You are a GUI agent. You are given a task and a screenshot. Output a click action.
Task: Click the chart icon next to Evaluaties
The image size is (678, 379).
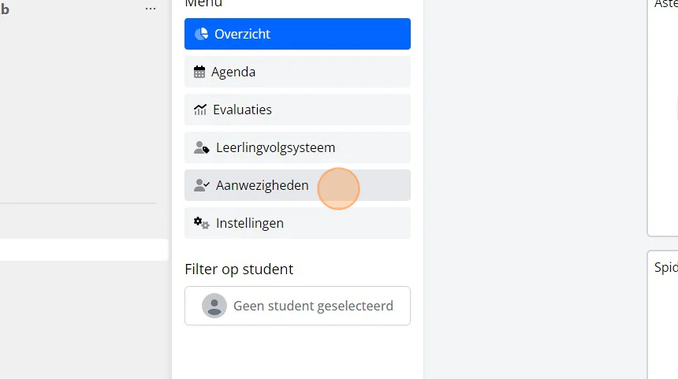[200, 110]
